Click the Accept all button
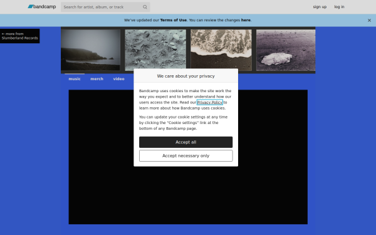Image resolution: width=376 pixels, height=235 pixels. coord(185,142)
